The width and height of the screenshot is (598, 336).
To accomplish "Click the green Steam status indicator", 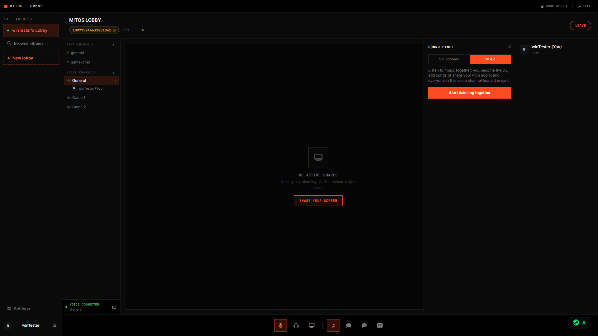I will click(x=579, y=323).
